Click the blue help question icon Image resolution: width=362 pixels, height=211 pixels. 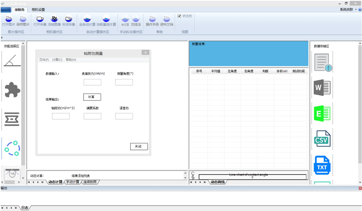point(360,10)
